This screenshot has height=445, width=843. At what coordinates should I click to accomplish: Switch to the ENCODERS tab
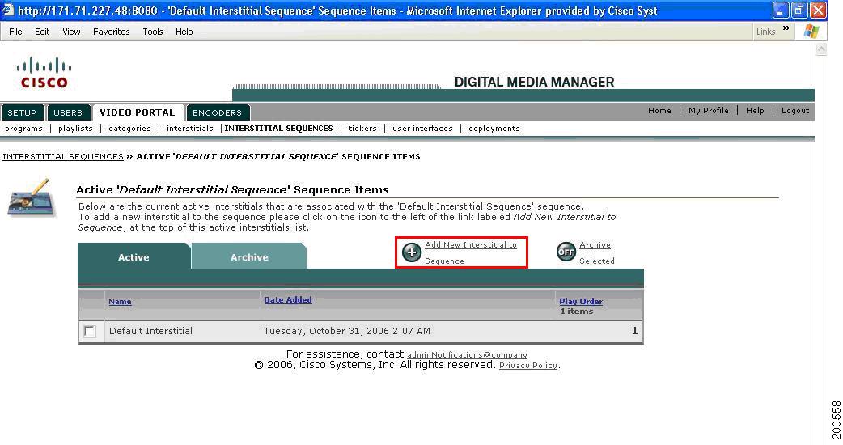(217, 112)
